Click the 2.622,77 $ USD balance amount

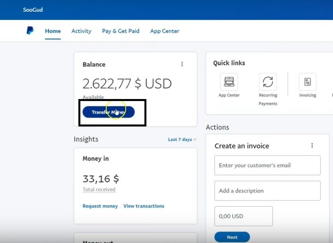point(127,84)
